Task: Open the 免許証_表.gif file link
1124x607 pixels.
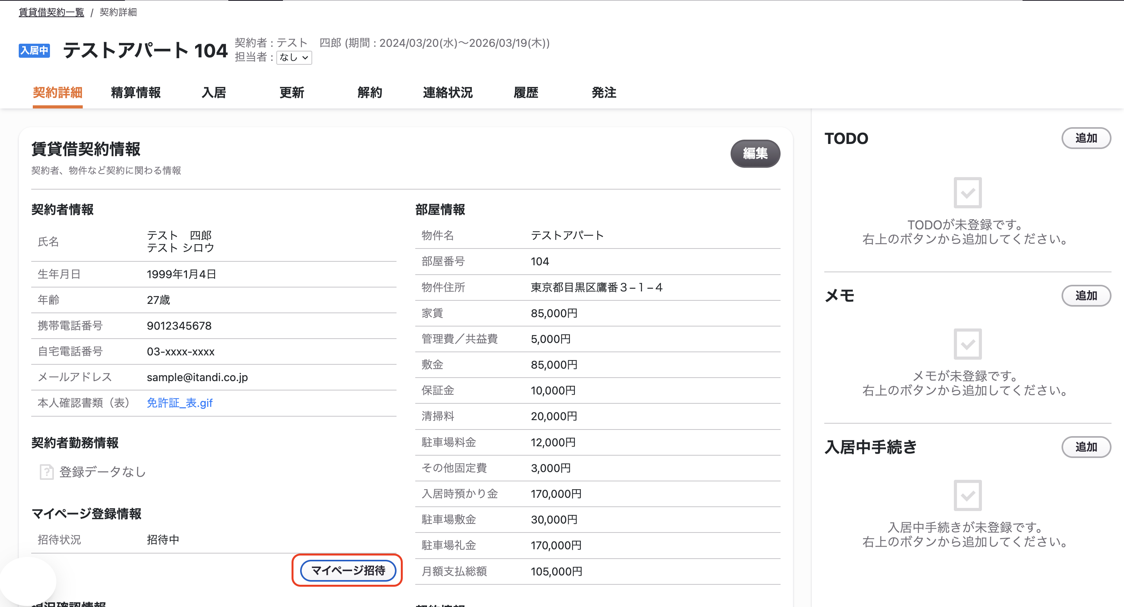Action: click(x=180, y=403)
